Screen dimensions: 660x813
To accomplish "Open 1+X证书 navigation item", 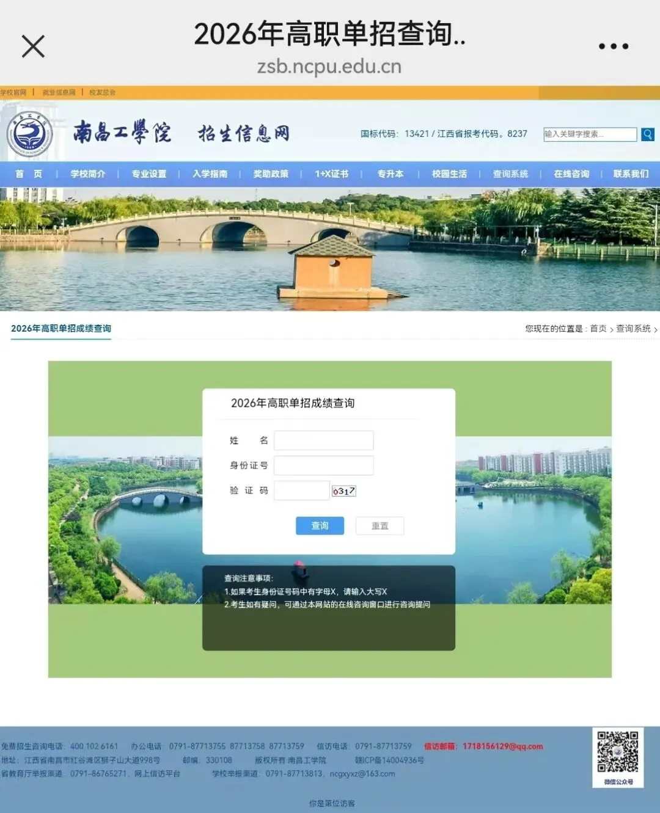I will [332, 174].
